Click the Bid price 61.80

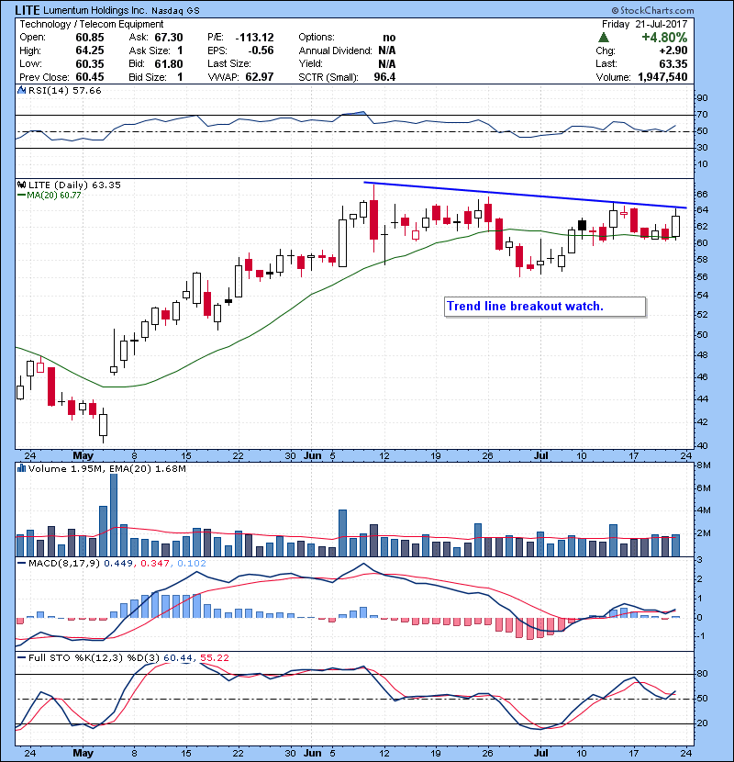point(169,63)
